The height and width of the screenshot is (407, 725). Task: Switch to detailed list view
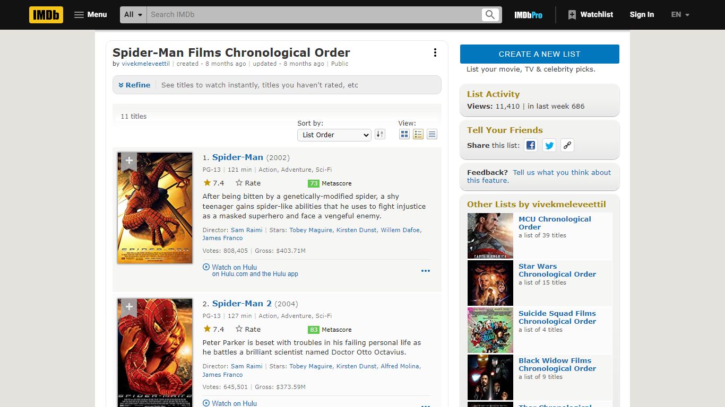[418, 134]
